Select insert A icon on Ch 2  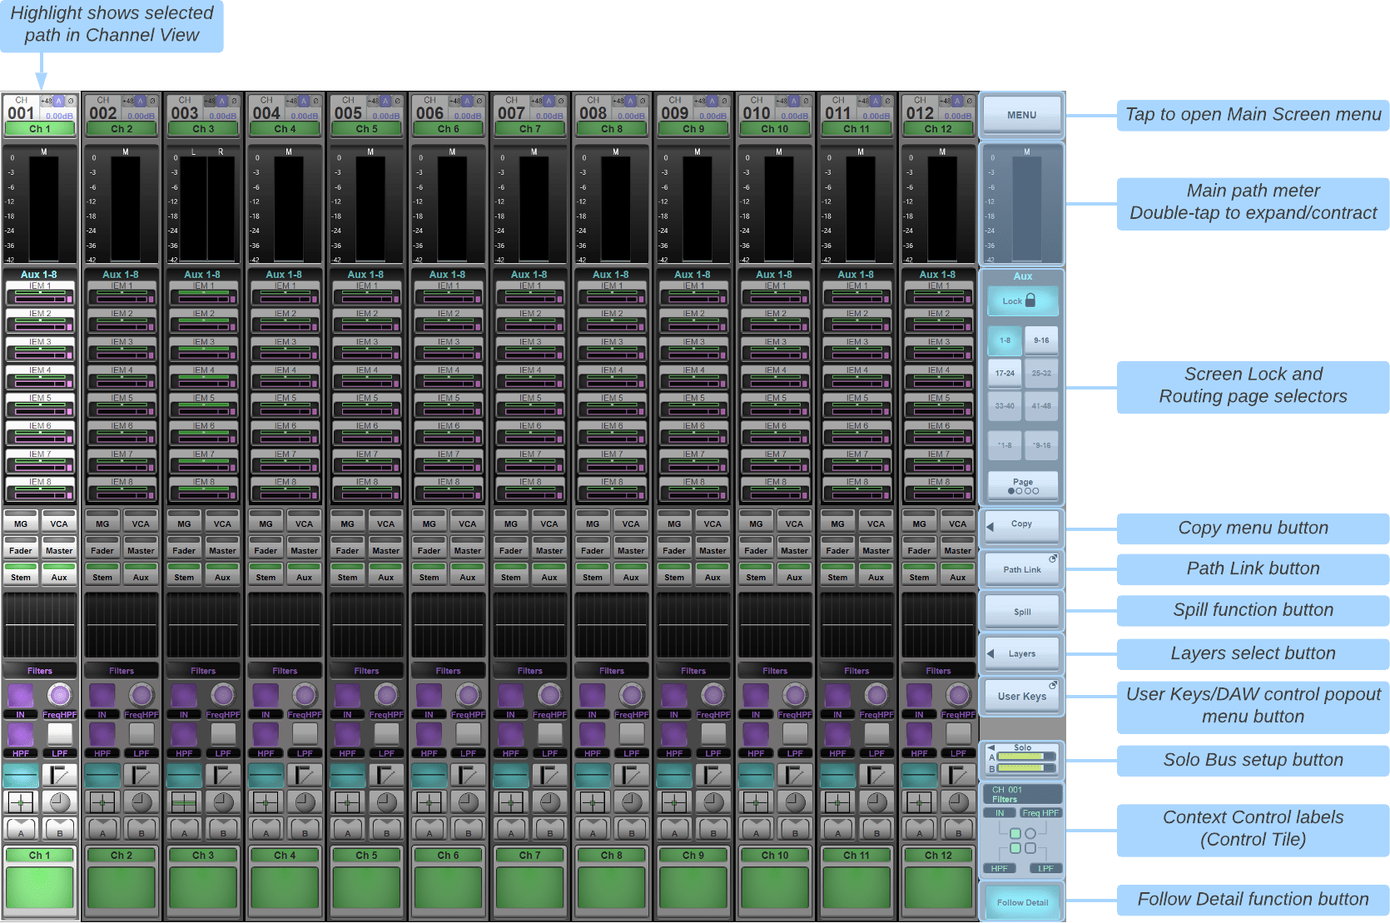102,829
